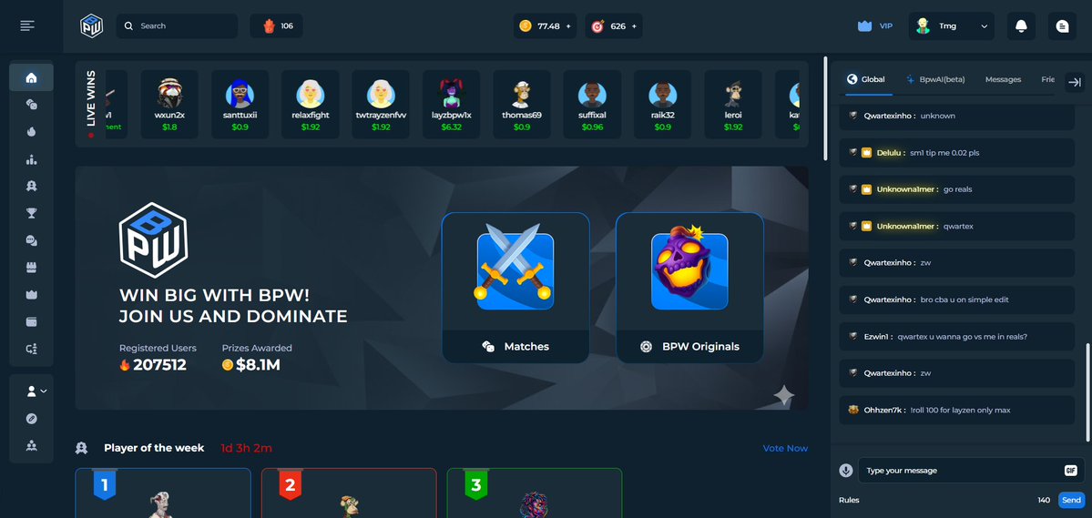Open thomas69 live win card

pos(522,104)
